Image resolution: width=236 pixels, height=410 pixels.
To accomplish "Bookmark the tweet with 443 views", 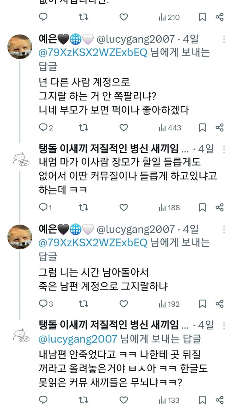I will click(202, 128).
